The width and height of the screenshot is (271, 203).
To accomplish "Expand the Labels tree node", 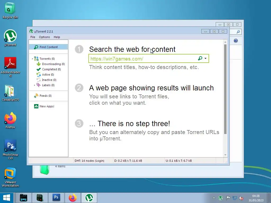I will click(34, 85).
